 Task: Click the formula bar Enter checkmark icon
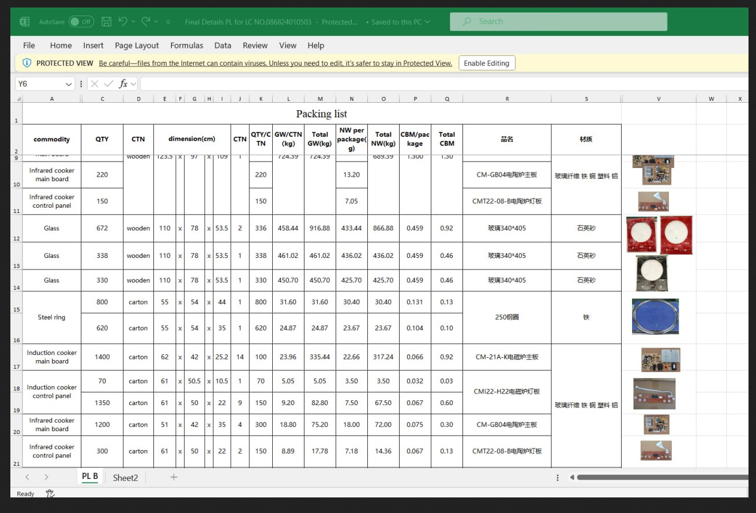click(x=108, y=84)
